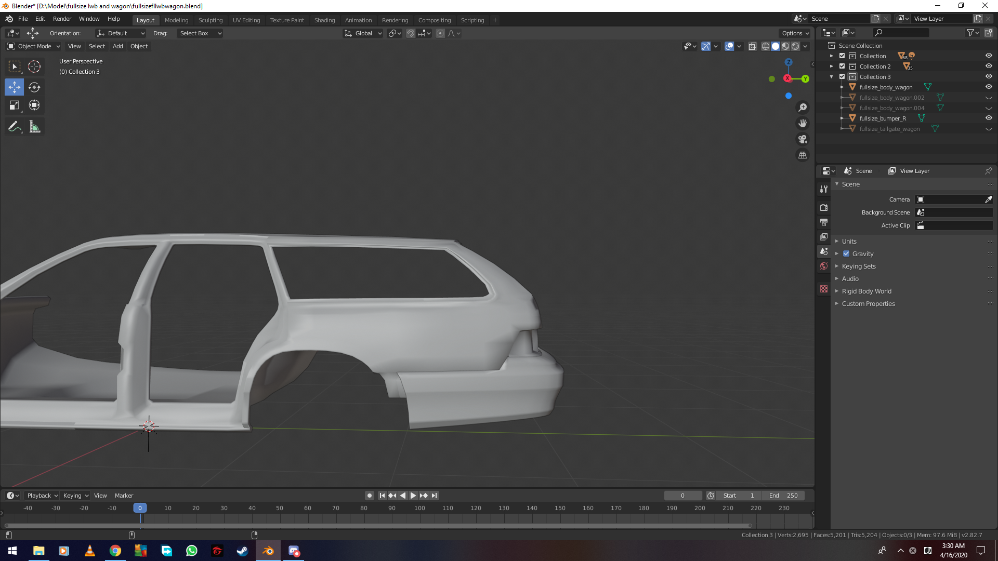Switch to the Sculpting workspace tab
998x561 pixels.
210,20
